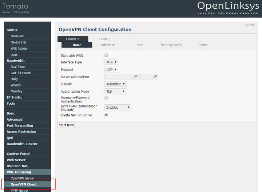
Task: Enable the Start with WAN checkbox
Action: [x=106, y=55]
